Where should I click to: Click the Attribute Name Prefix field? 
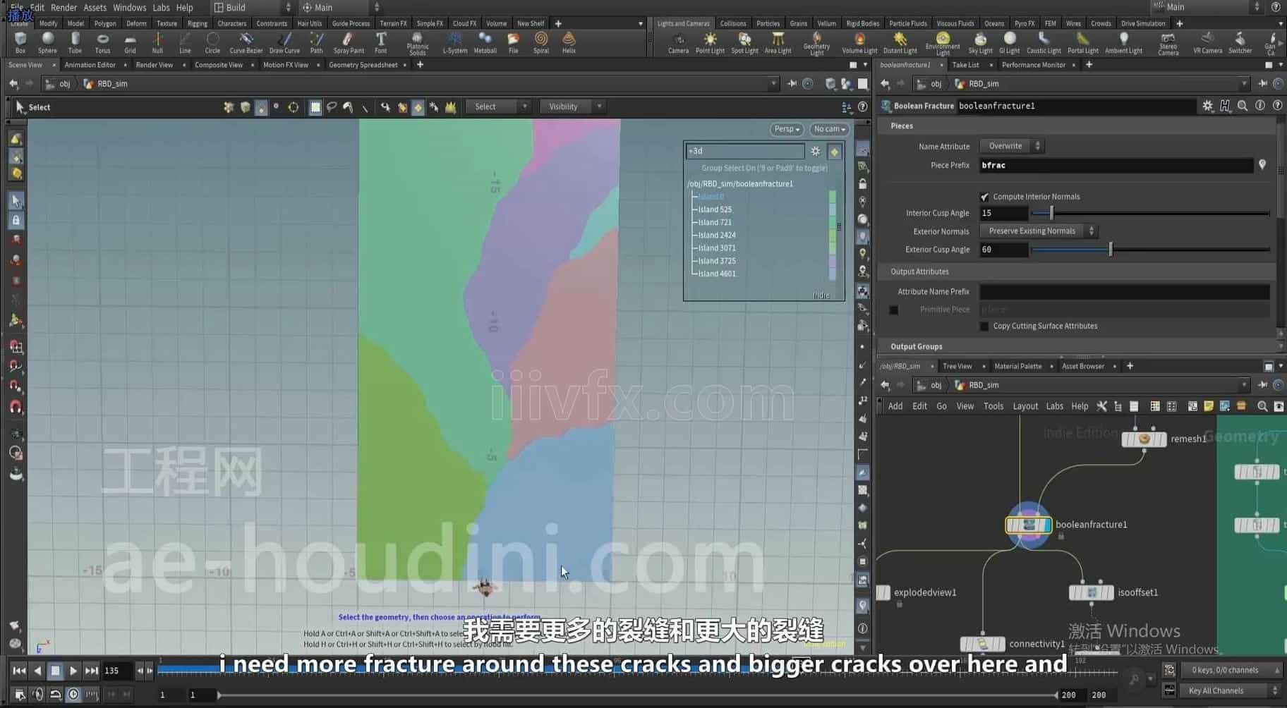1125,291
